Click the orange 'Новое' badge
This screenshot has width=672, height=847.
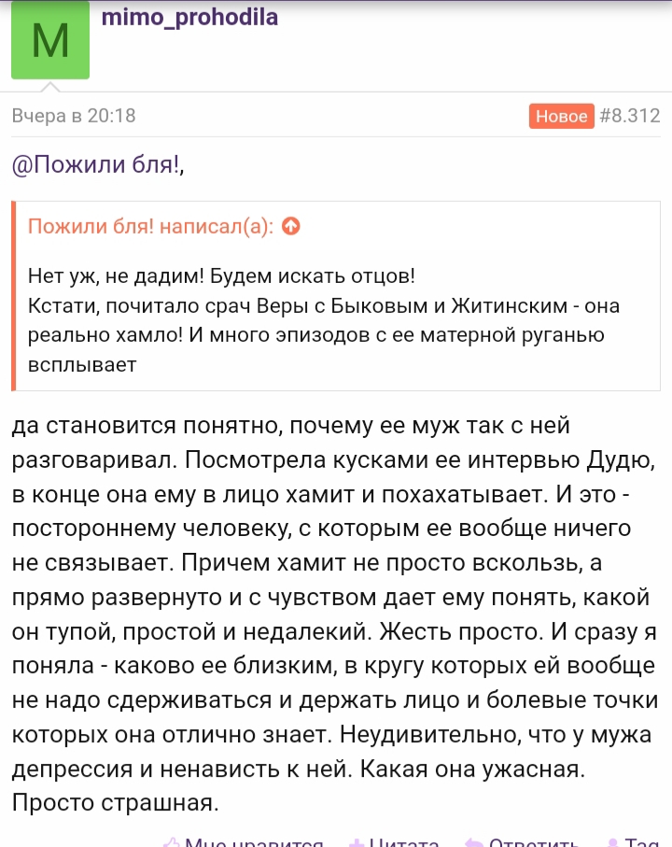(x=561, y=116)
